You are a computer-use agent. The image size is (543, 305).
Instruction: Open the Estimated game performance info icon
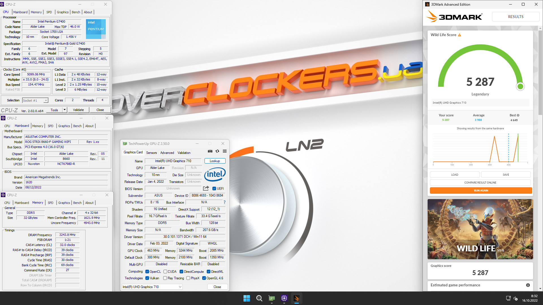(528, 285)
